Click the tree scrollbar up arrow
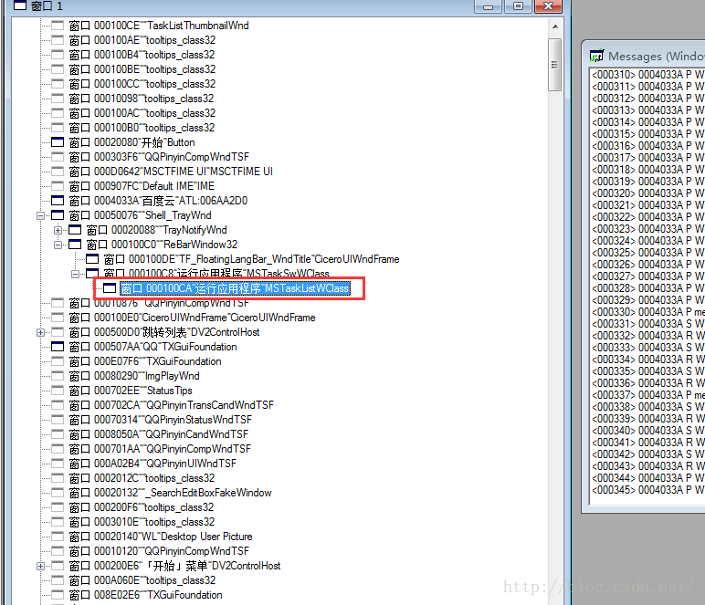 tap(555, 26)
